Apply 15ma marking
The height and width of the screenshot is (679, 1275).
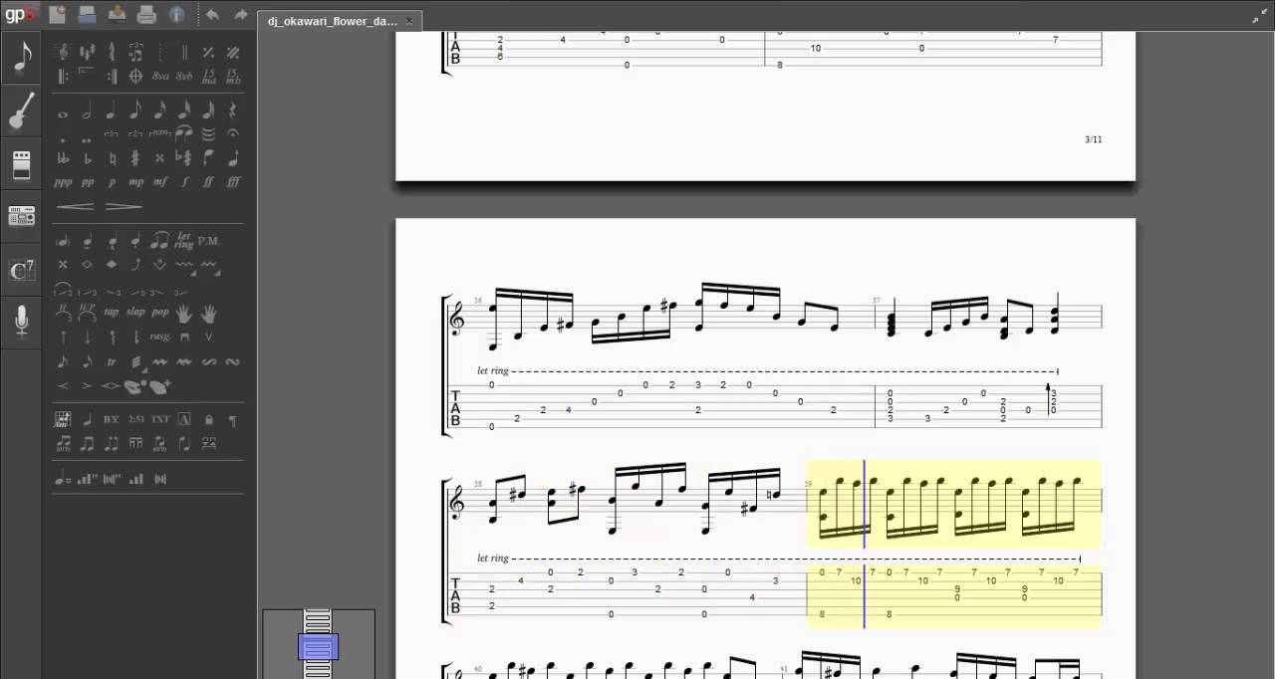pyautogui.click(x=208, y=76)
